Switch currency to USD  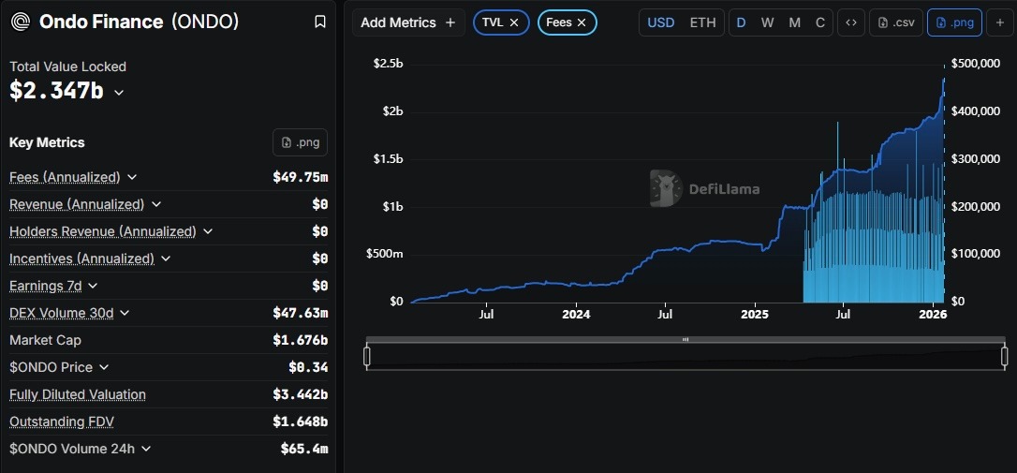point(661,22)
